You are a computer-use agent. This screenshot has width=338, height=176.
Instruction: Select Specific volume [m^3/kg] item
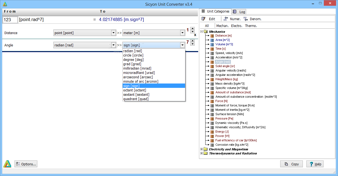(231, 88)
